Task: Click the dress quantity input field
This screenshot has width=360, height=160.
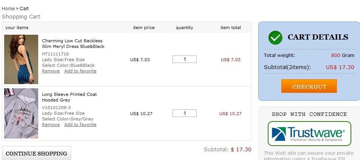Action: [185, 59]
